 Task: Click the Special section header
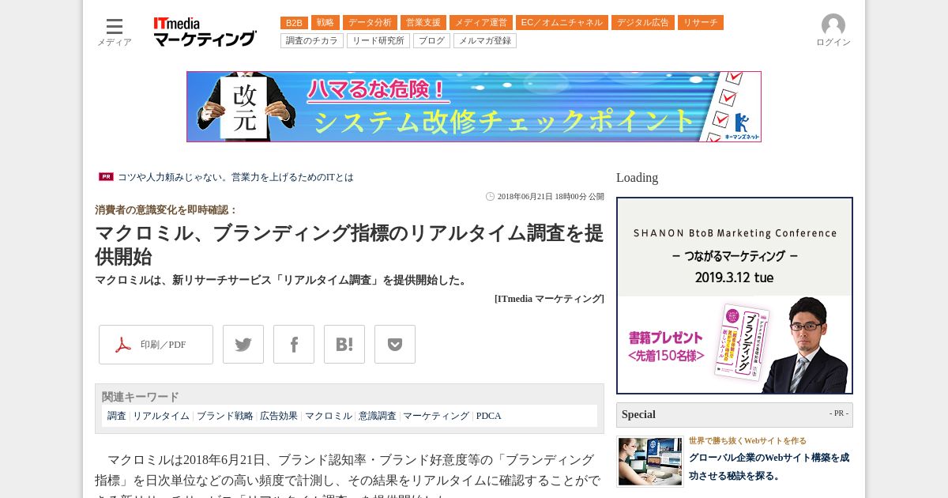click(x=735, y=415)
